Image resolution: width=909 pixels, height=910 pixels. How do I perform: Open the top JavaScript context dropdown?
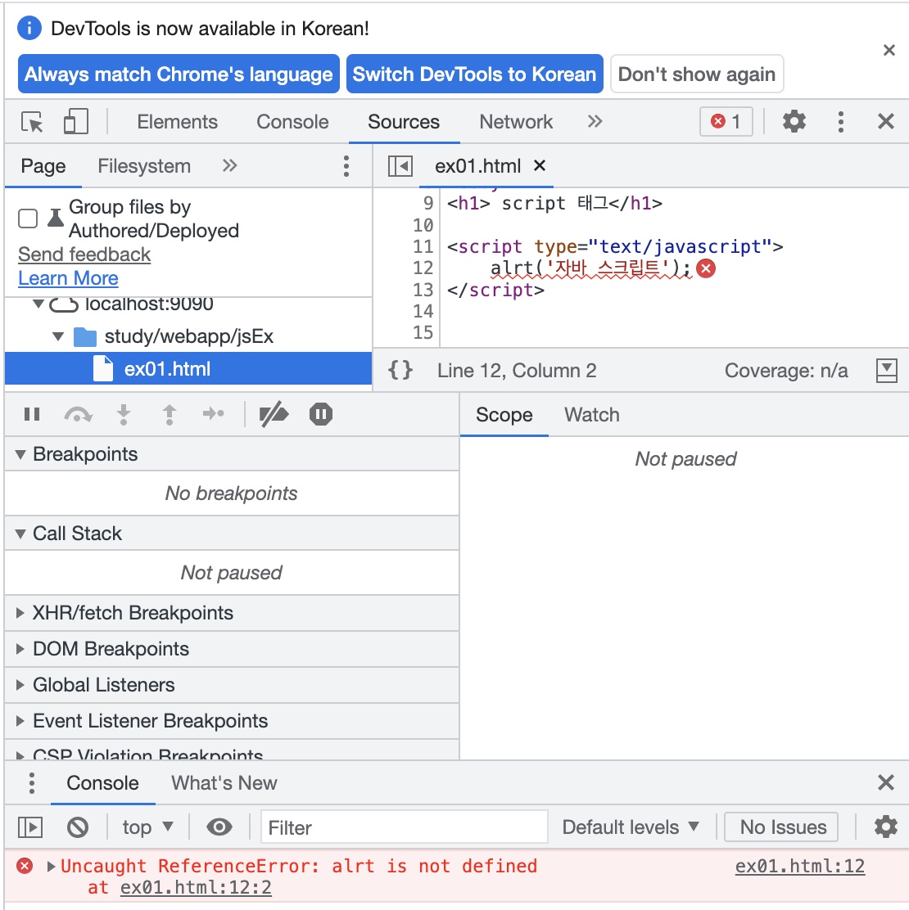147,827
